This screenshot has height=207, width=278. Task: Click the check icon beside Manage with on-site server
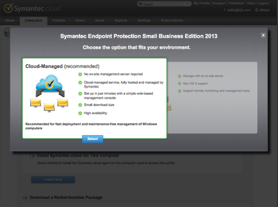tap(179, 76)
